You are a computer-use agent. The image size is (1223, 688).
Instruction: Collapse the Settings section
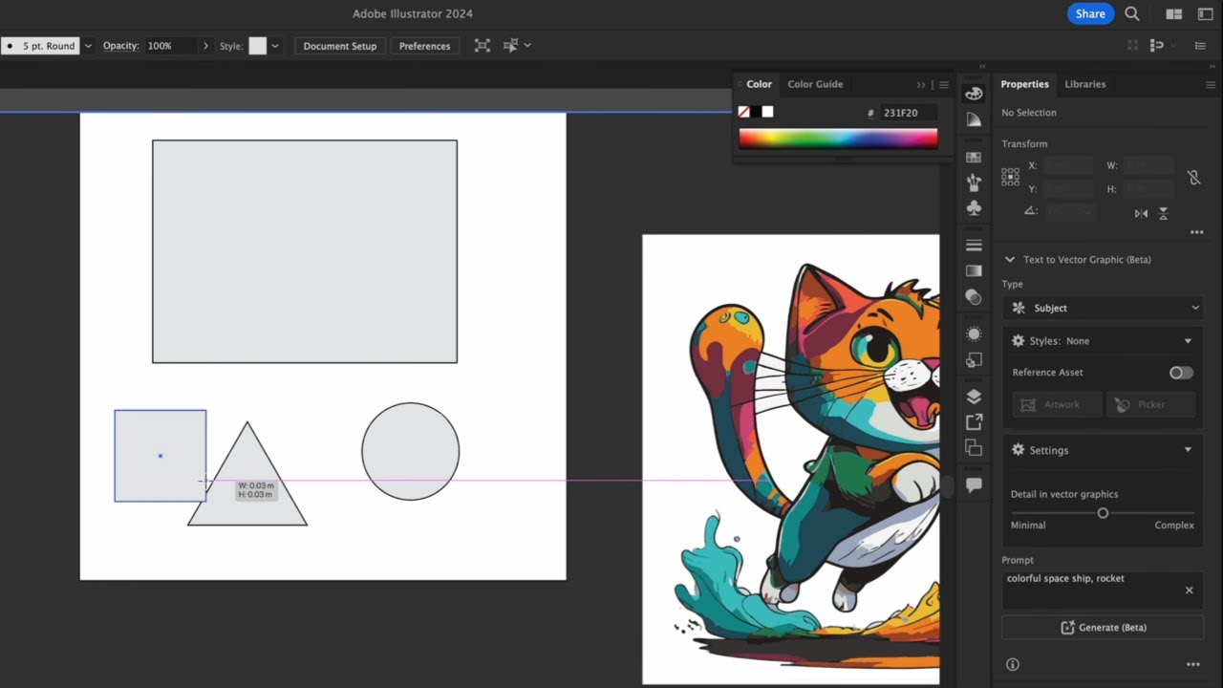pos(1188,450)
